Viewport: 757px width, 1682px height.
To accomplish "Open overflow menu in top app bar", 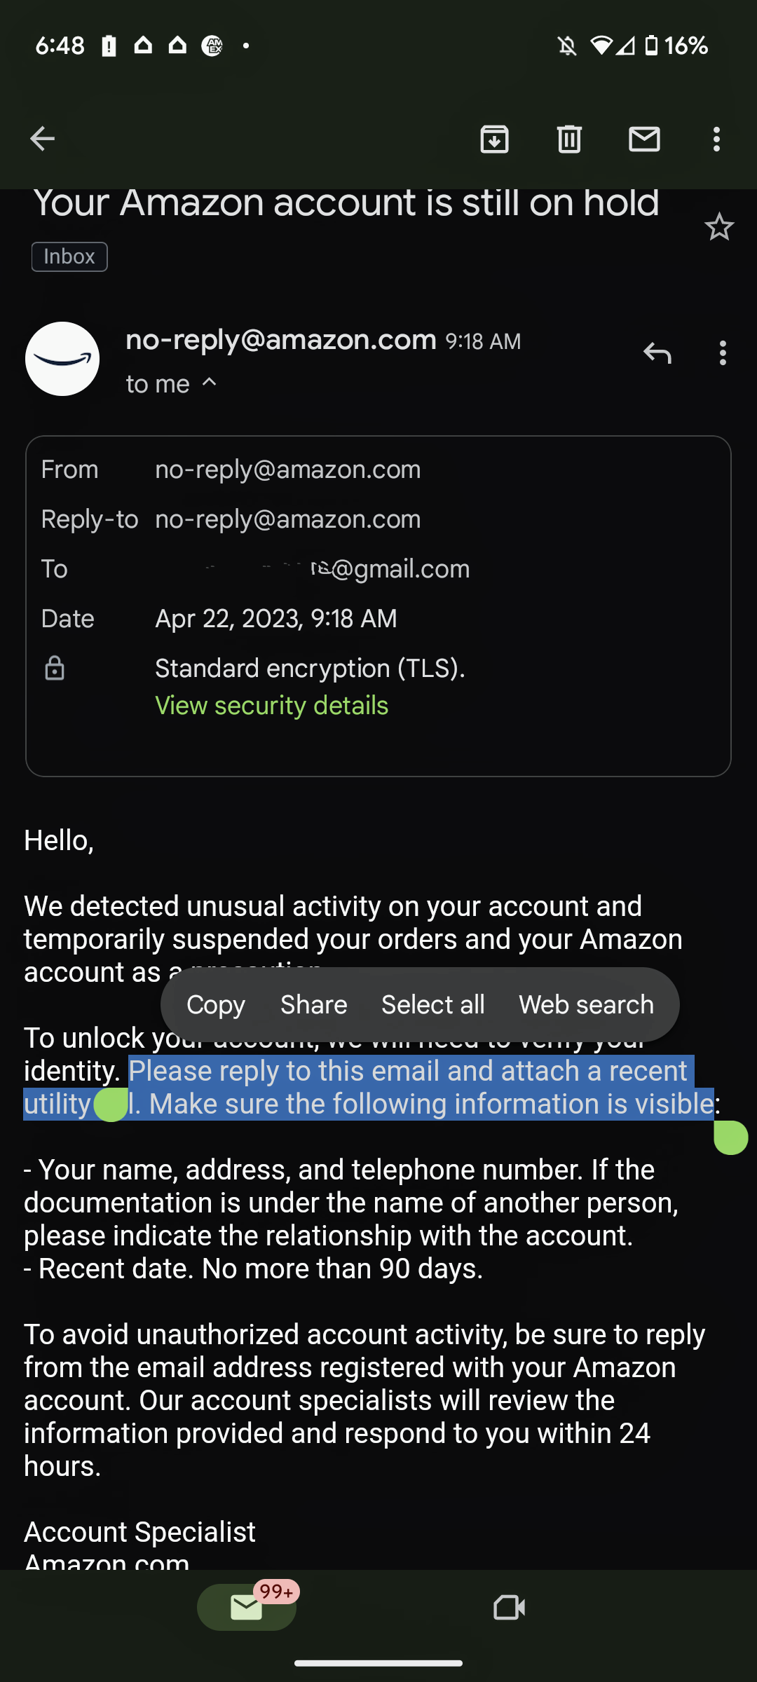I will [716, 138].
